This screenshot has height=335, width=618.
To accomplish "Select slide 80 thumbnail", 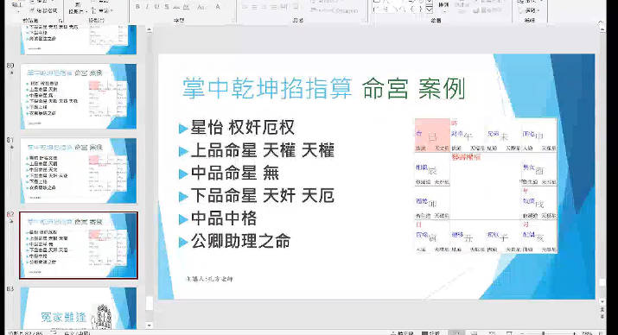I will click(79, 97).
